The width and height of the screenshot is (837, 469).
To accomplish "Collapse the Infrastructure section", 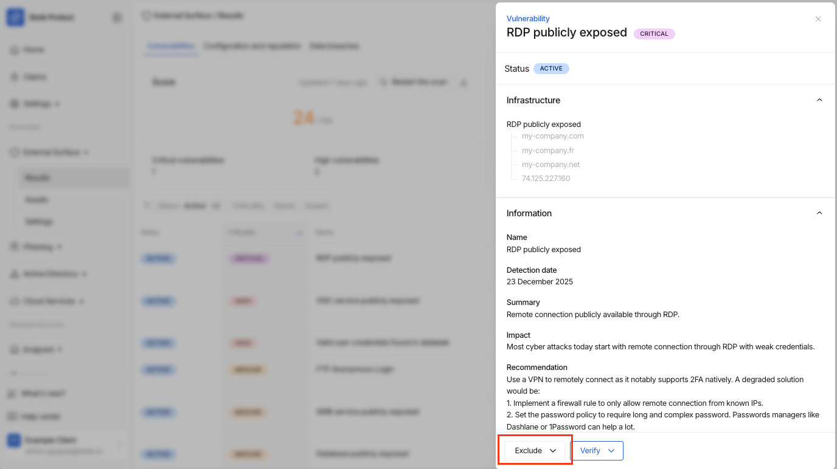I will (x=819, y=100).
